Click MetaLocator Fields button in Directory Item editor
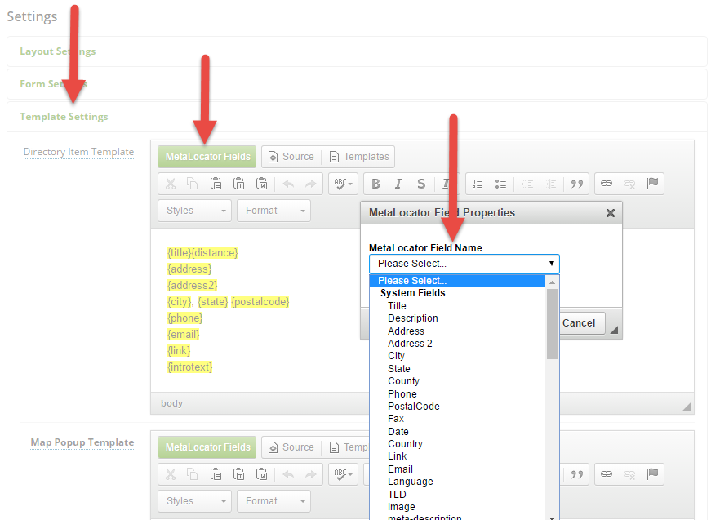Image resolution: width=711 pixels, height=520 pixels. (207, 157)
